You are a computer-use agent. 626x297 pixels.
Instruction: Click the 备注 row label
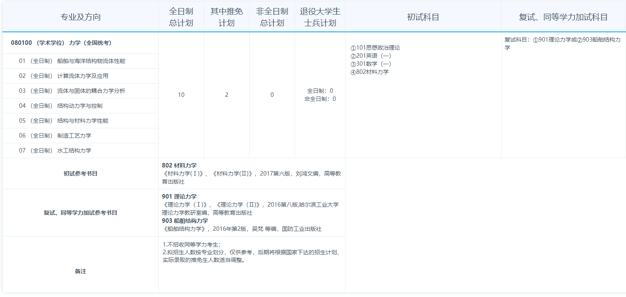80,271
